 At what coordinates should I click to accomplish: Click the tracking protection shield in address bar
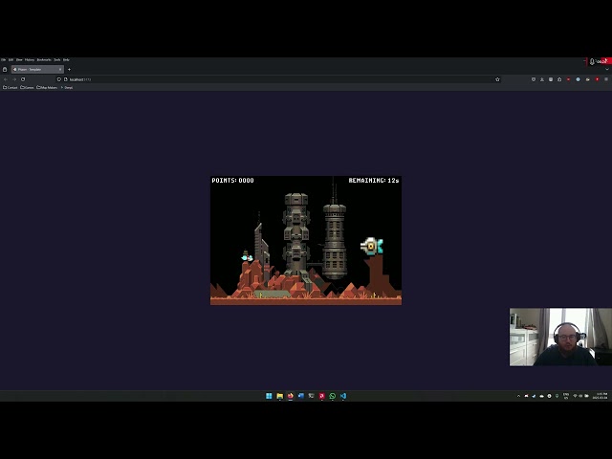(x=59, y=79)
